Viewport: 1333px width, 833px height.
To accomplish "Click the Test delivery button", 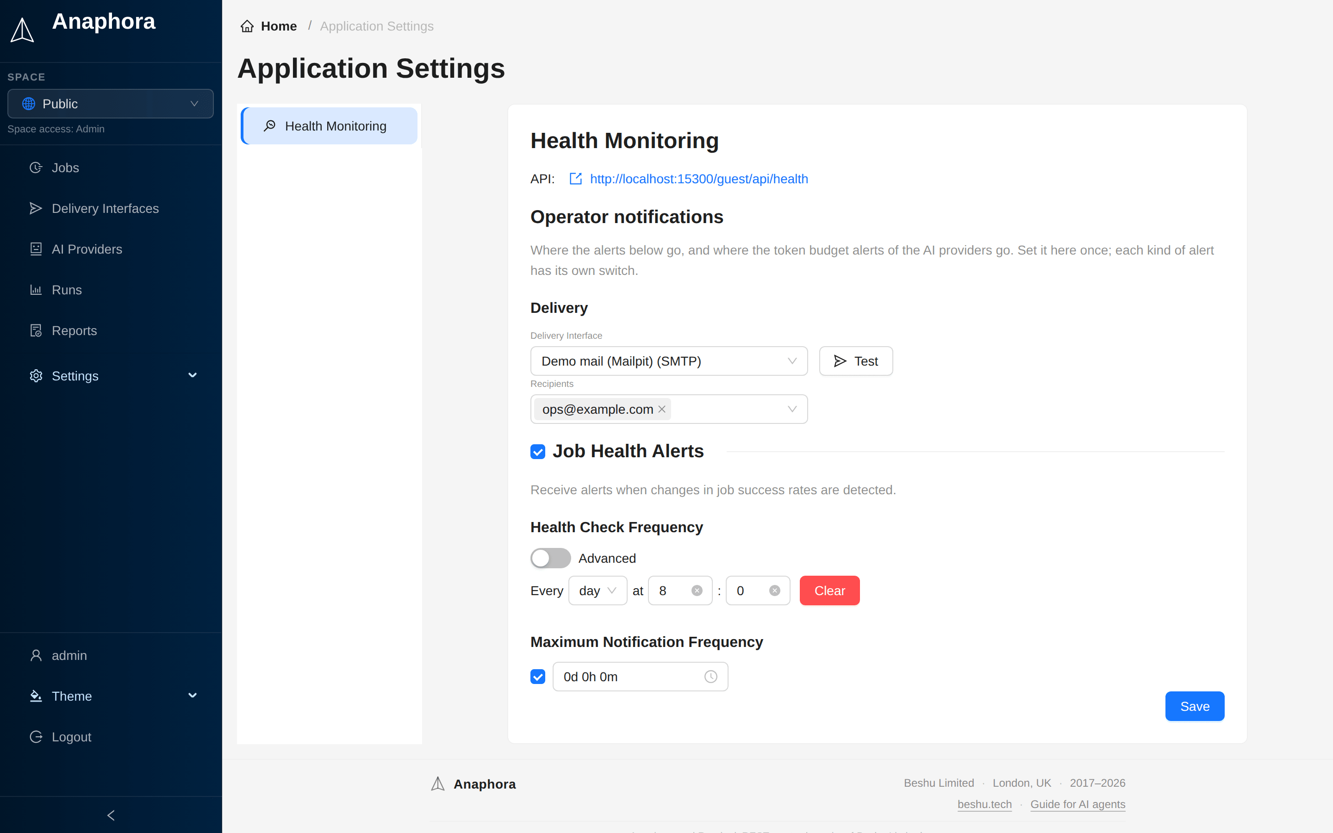I will 856,361.
